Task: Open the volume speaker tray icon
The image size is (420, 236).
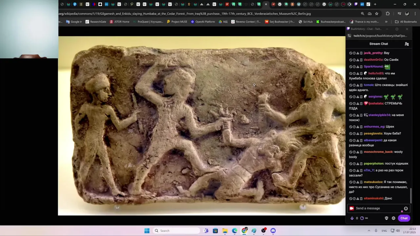Action: (x=398, y=231)
